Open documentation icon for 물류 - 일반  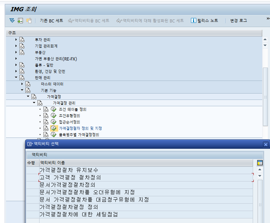coord(22,65)
